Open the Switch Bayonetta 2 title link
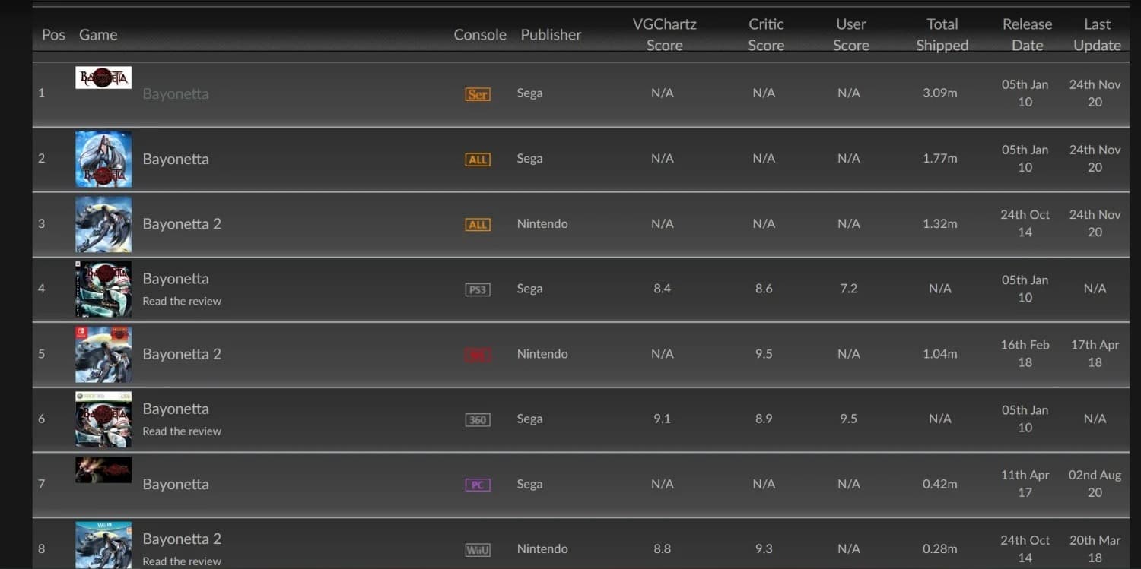Screen dimensions: 1141x569 point(182,354)
